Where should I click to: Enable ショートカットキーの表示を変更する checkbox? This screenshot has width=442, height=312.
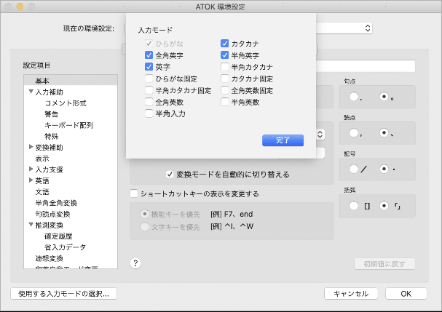(134, 194)
